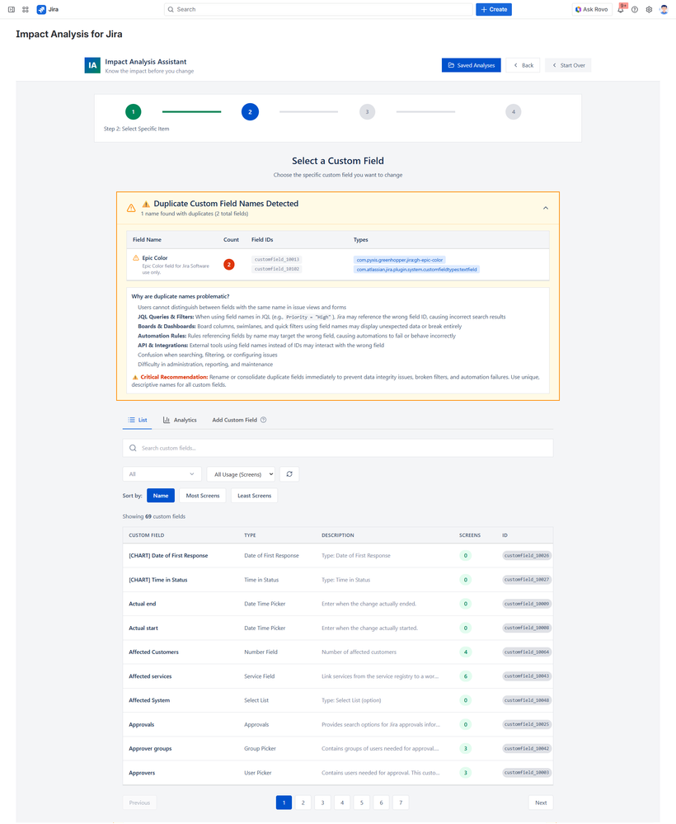This screenshot has height=824, width=676.
Task: Open the All Usage (Screens) dropdown
Action: click(x=241, y=474)
